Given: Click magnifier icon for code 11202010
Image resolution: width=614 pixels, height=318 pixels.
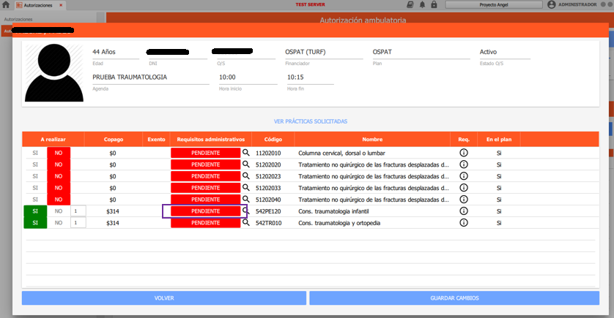Looking at the screenshot, I should [246, 154].
